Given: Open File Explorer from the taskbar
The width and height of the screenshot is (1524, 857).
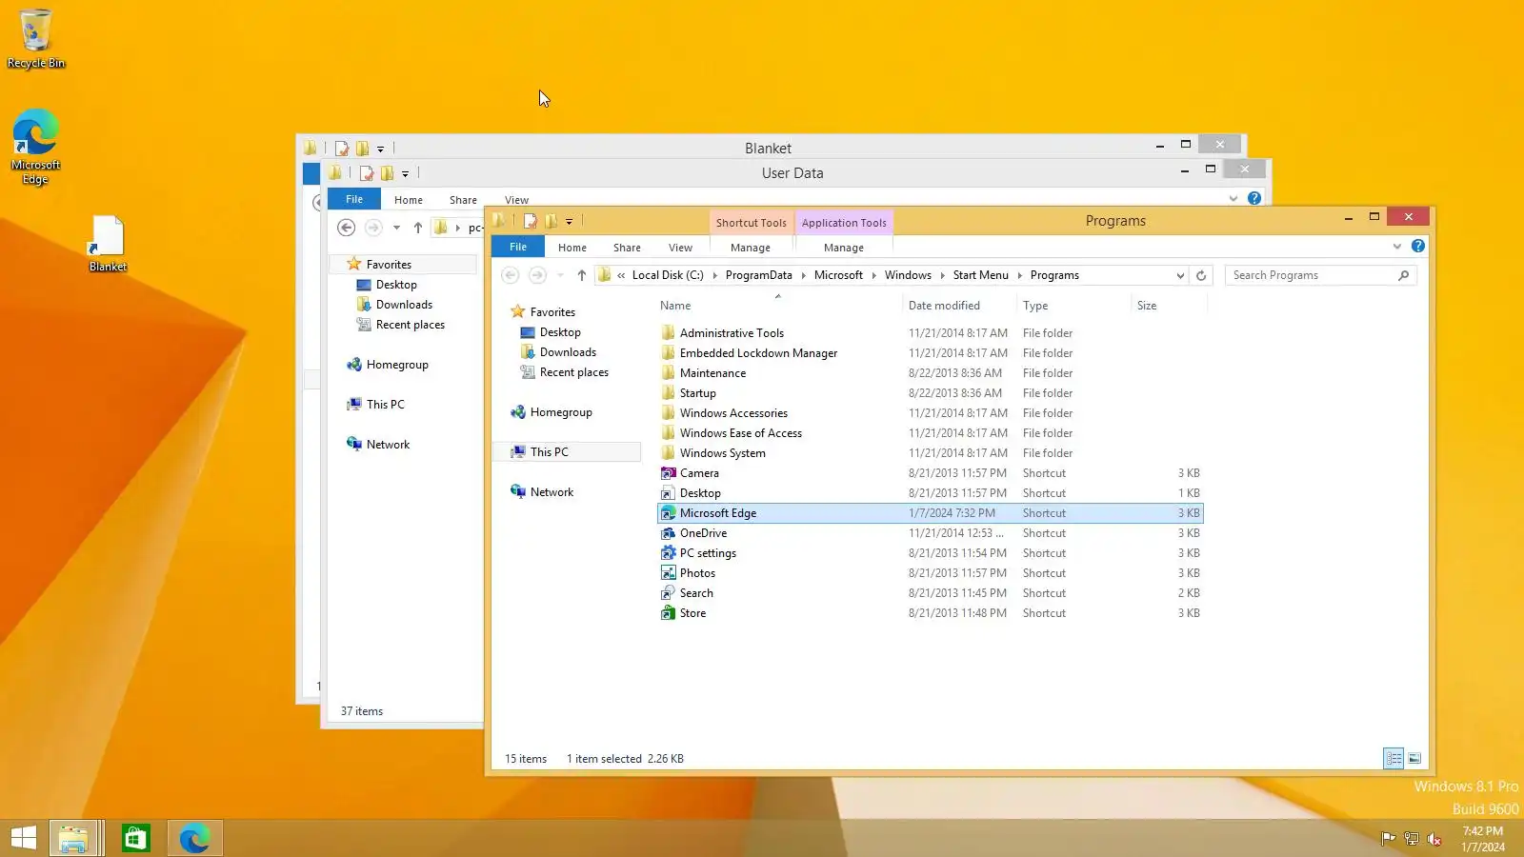Looking at the screenshot, I should [73, 838].
